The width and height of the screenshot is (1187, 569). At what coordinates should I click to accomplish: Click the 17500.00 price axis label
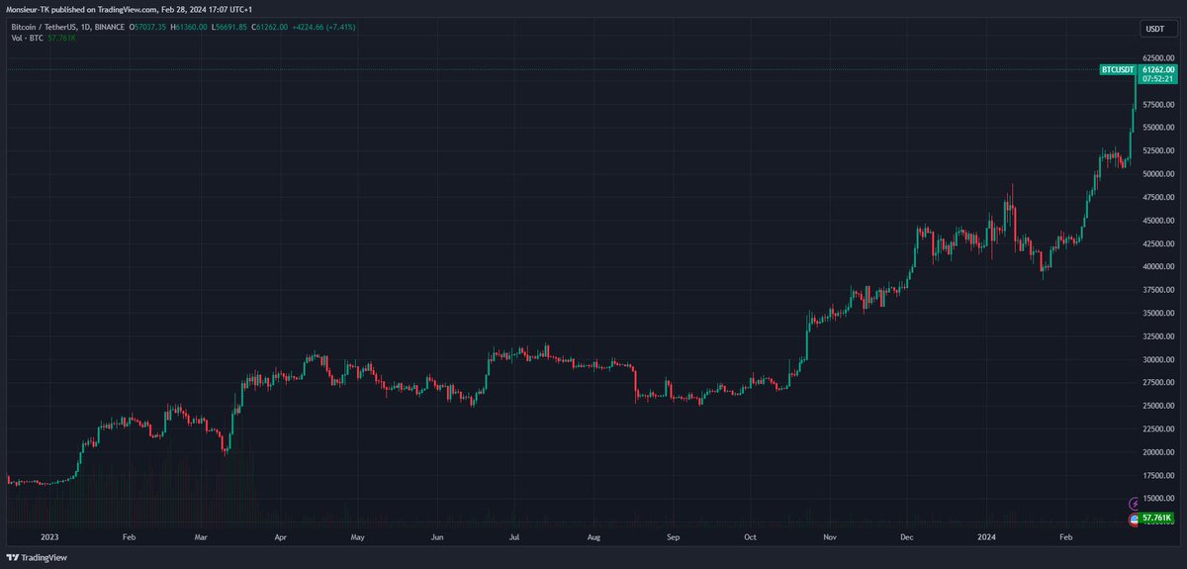click(x=1158, y=476)
